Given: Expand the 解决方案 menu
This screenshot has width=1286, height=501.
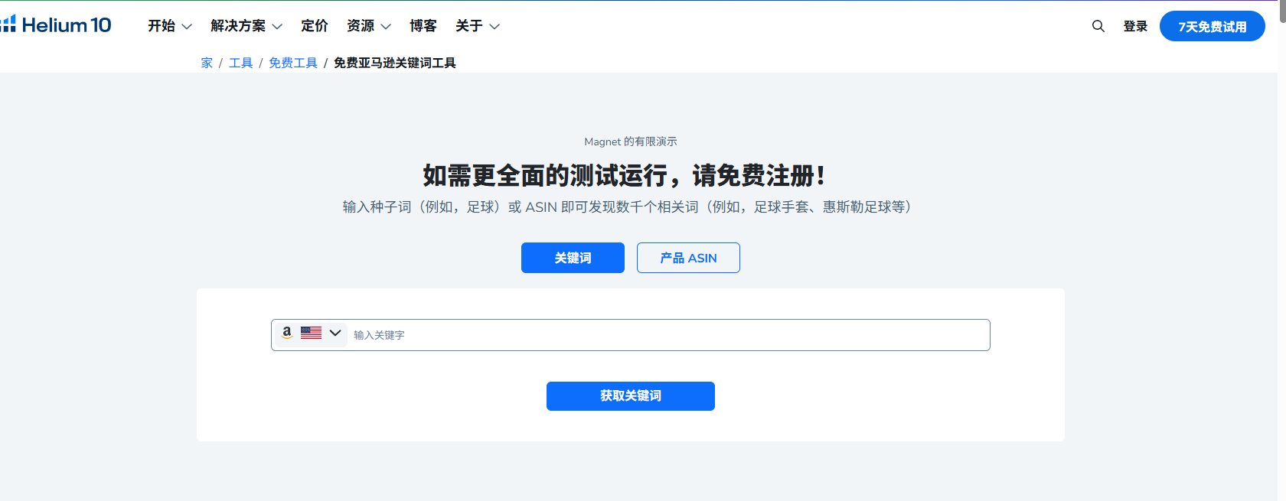Looking at the screenshot, I should [x=246, y=26].
